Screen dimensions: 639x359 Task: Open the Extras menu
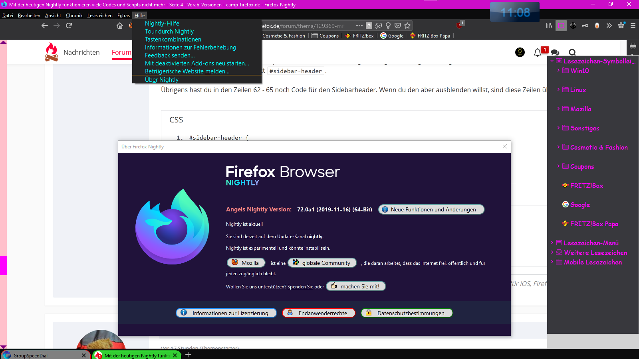(123, 16)
